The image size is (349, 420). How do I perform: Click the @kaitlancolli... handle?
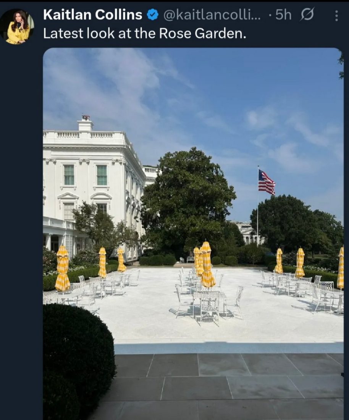click(212, 15)
